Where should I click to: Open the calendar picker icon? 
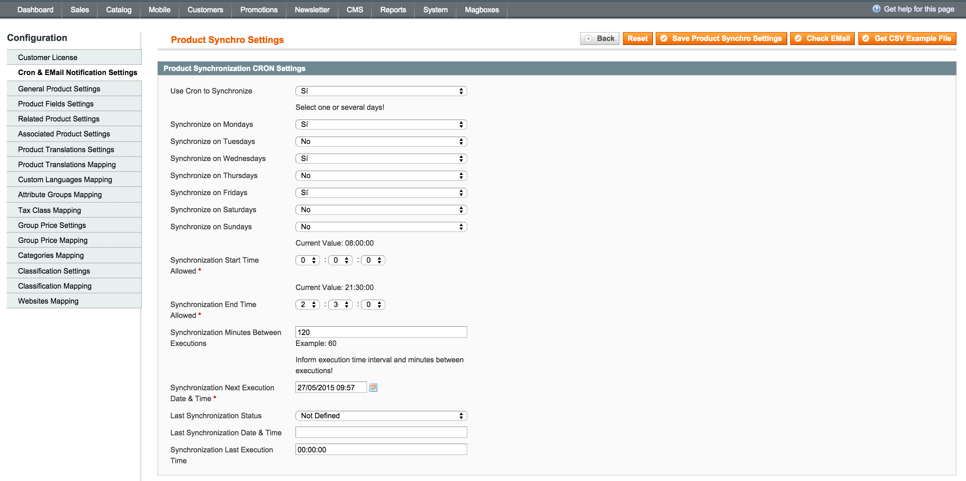tap(373, 387)
